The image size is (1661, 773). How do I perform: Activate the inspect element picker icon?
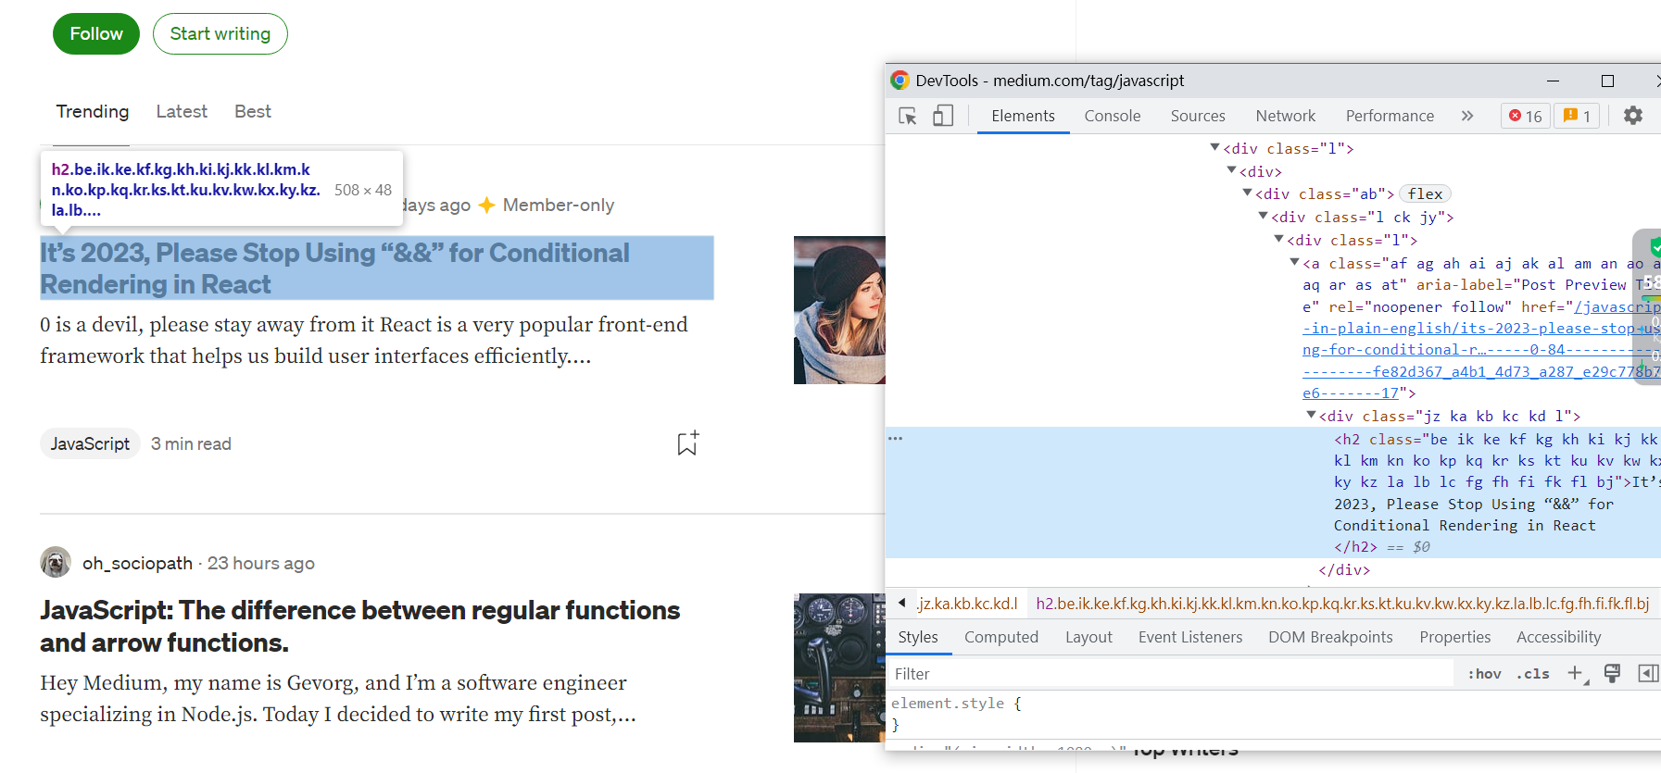908,116
